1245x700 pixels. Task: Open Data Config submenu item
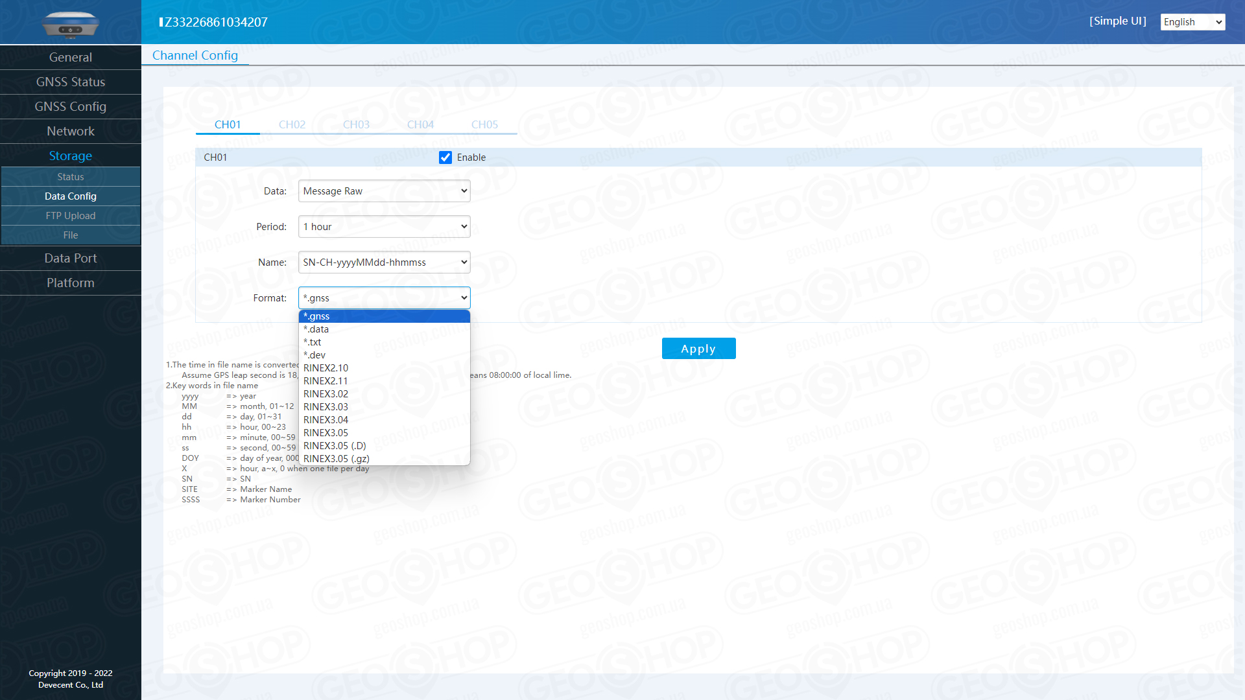point(71,196)
